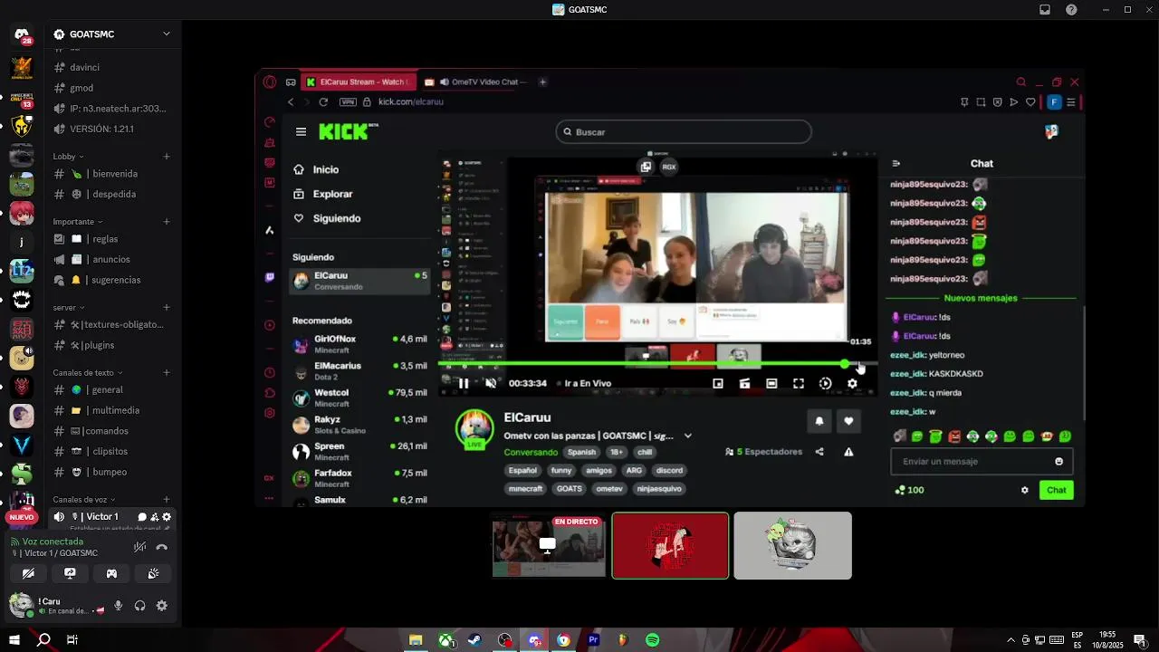Click the Conversando category link
The height and width of the screenshot is (652, 1159).
[x=531, y=452]
